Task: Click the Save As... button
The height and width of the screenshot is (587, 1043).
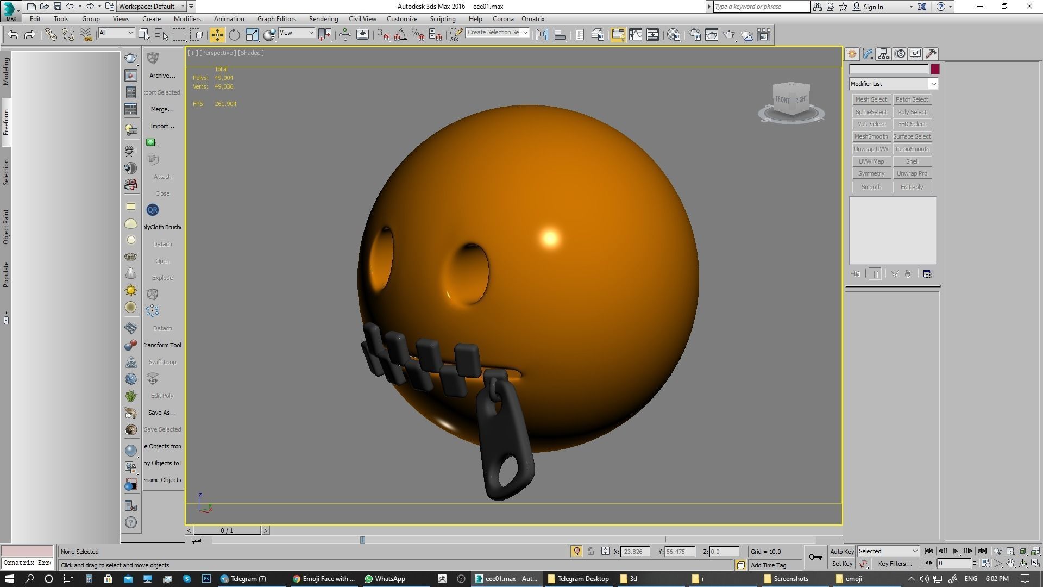Action: coord(162,413)
